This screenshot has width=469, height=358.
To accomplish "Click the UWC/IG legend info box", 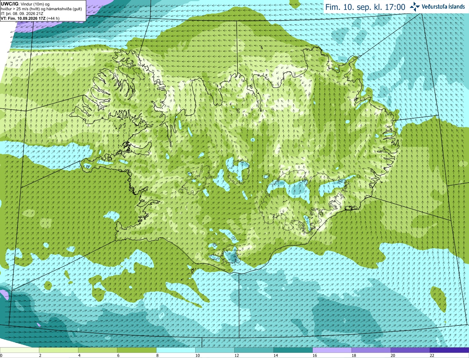I will (x=43, y=11).
